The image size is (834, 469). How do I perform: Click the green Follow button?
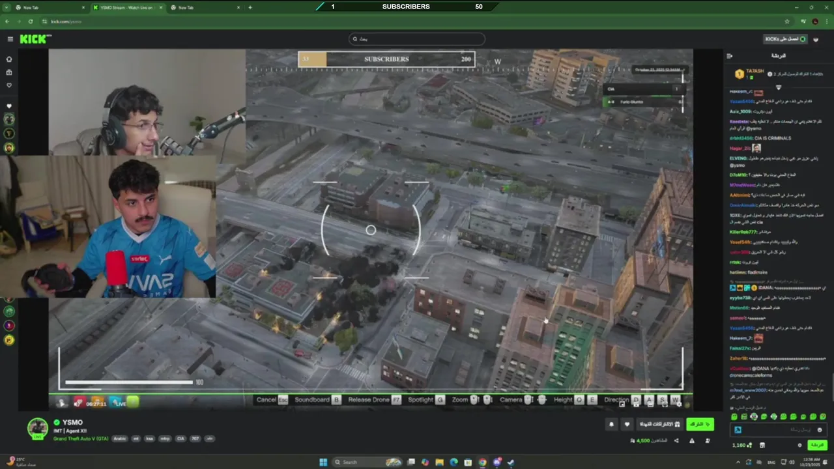pyautogui.click(x=699, y=424)
